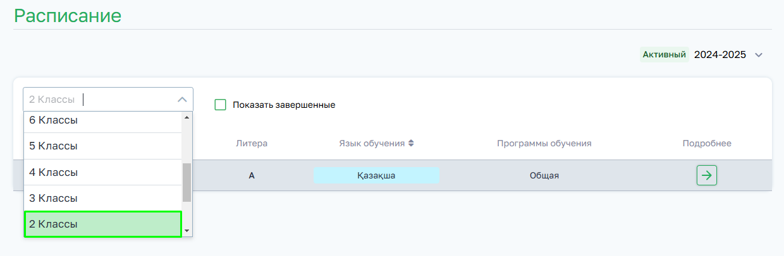Viewport: 784px width, 256px height.
Task: Open the 2024-2025 academic year dropdown
Action: tap(728, 55)
